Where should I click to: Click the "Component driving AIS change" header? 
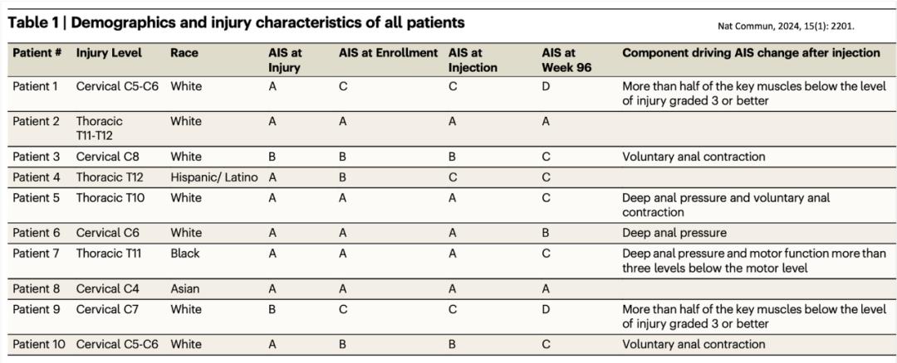pos(751,53)
